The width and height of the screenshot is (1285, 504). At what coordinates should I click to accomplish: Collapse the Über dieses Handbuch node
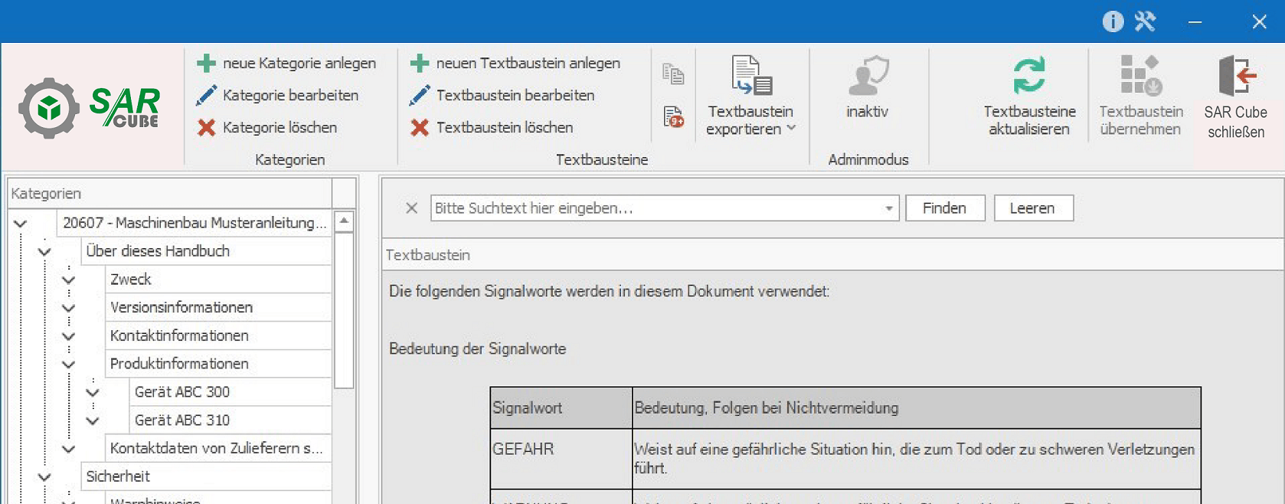point(44,251)
